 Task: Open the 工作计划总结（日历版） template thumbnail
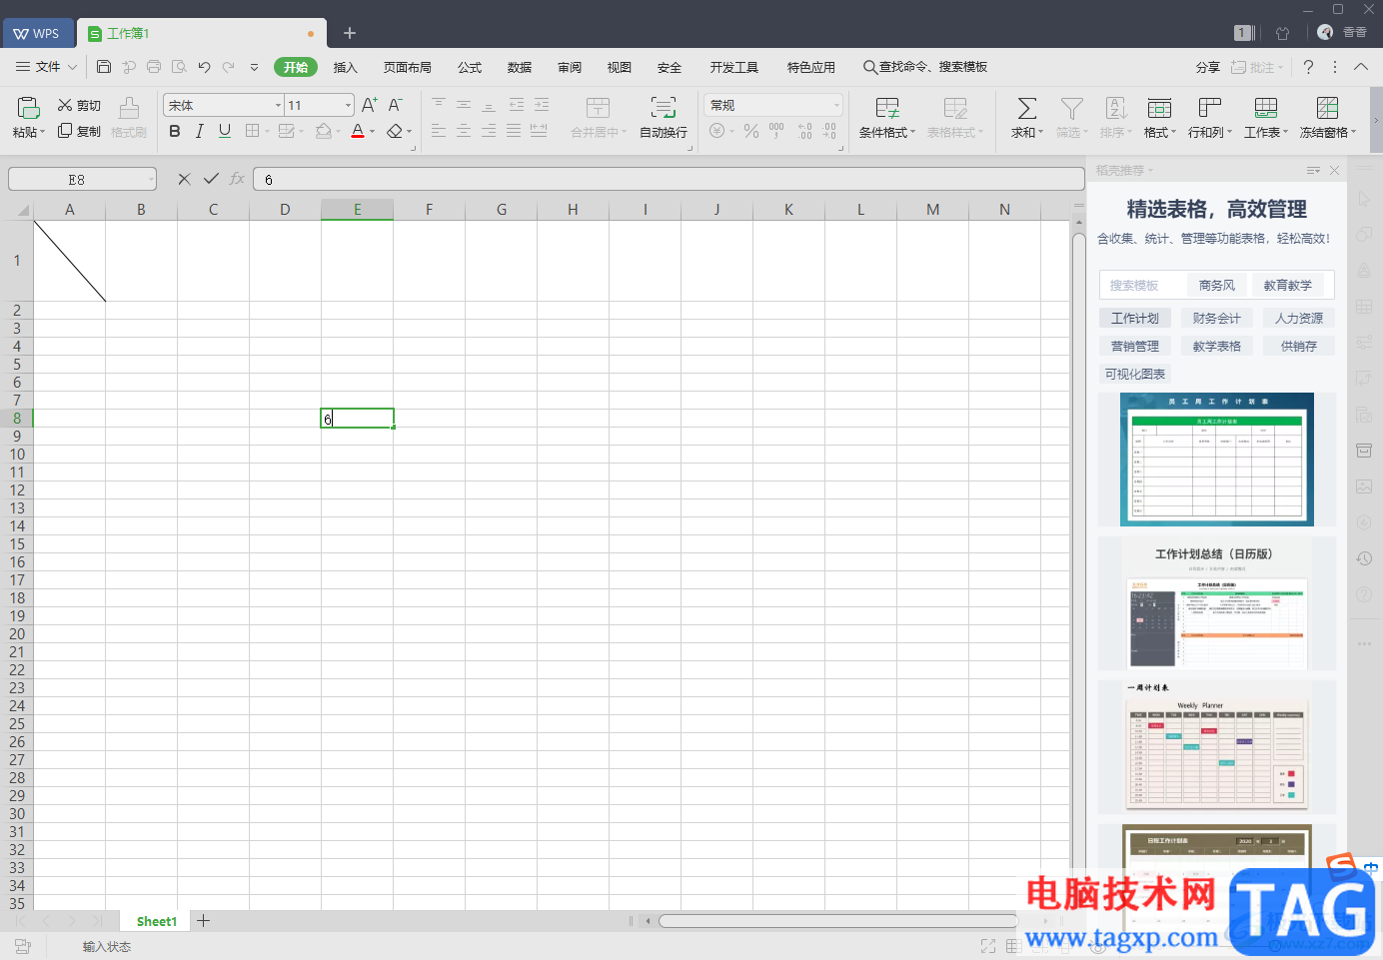1216,603
